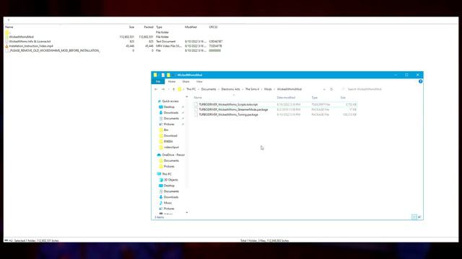This screenshot has height=259, width=462.
Task: Sort Explorer files by Type column
Action: (x=315, y=97)
